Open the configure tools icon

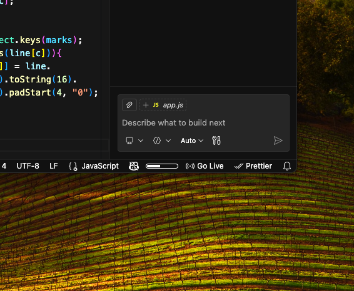216,141
